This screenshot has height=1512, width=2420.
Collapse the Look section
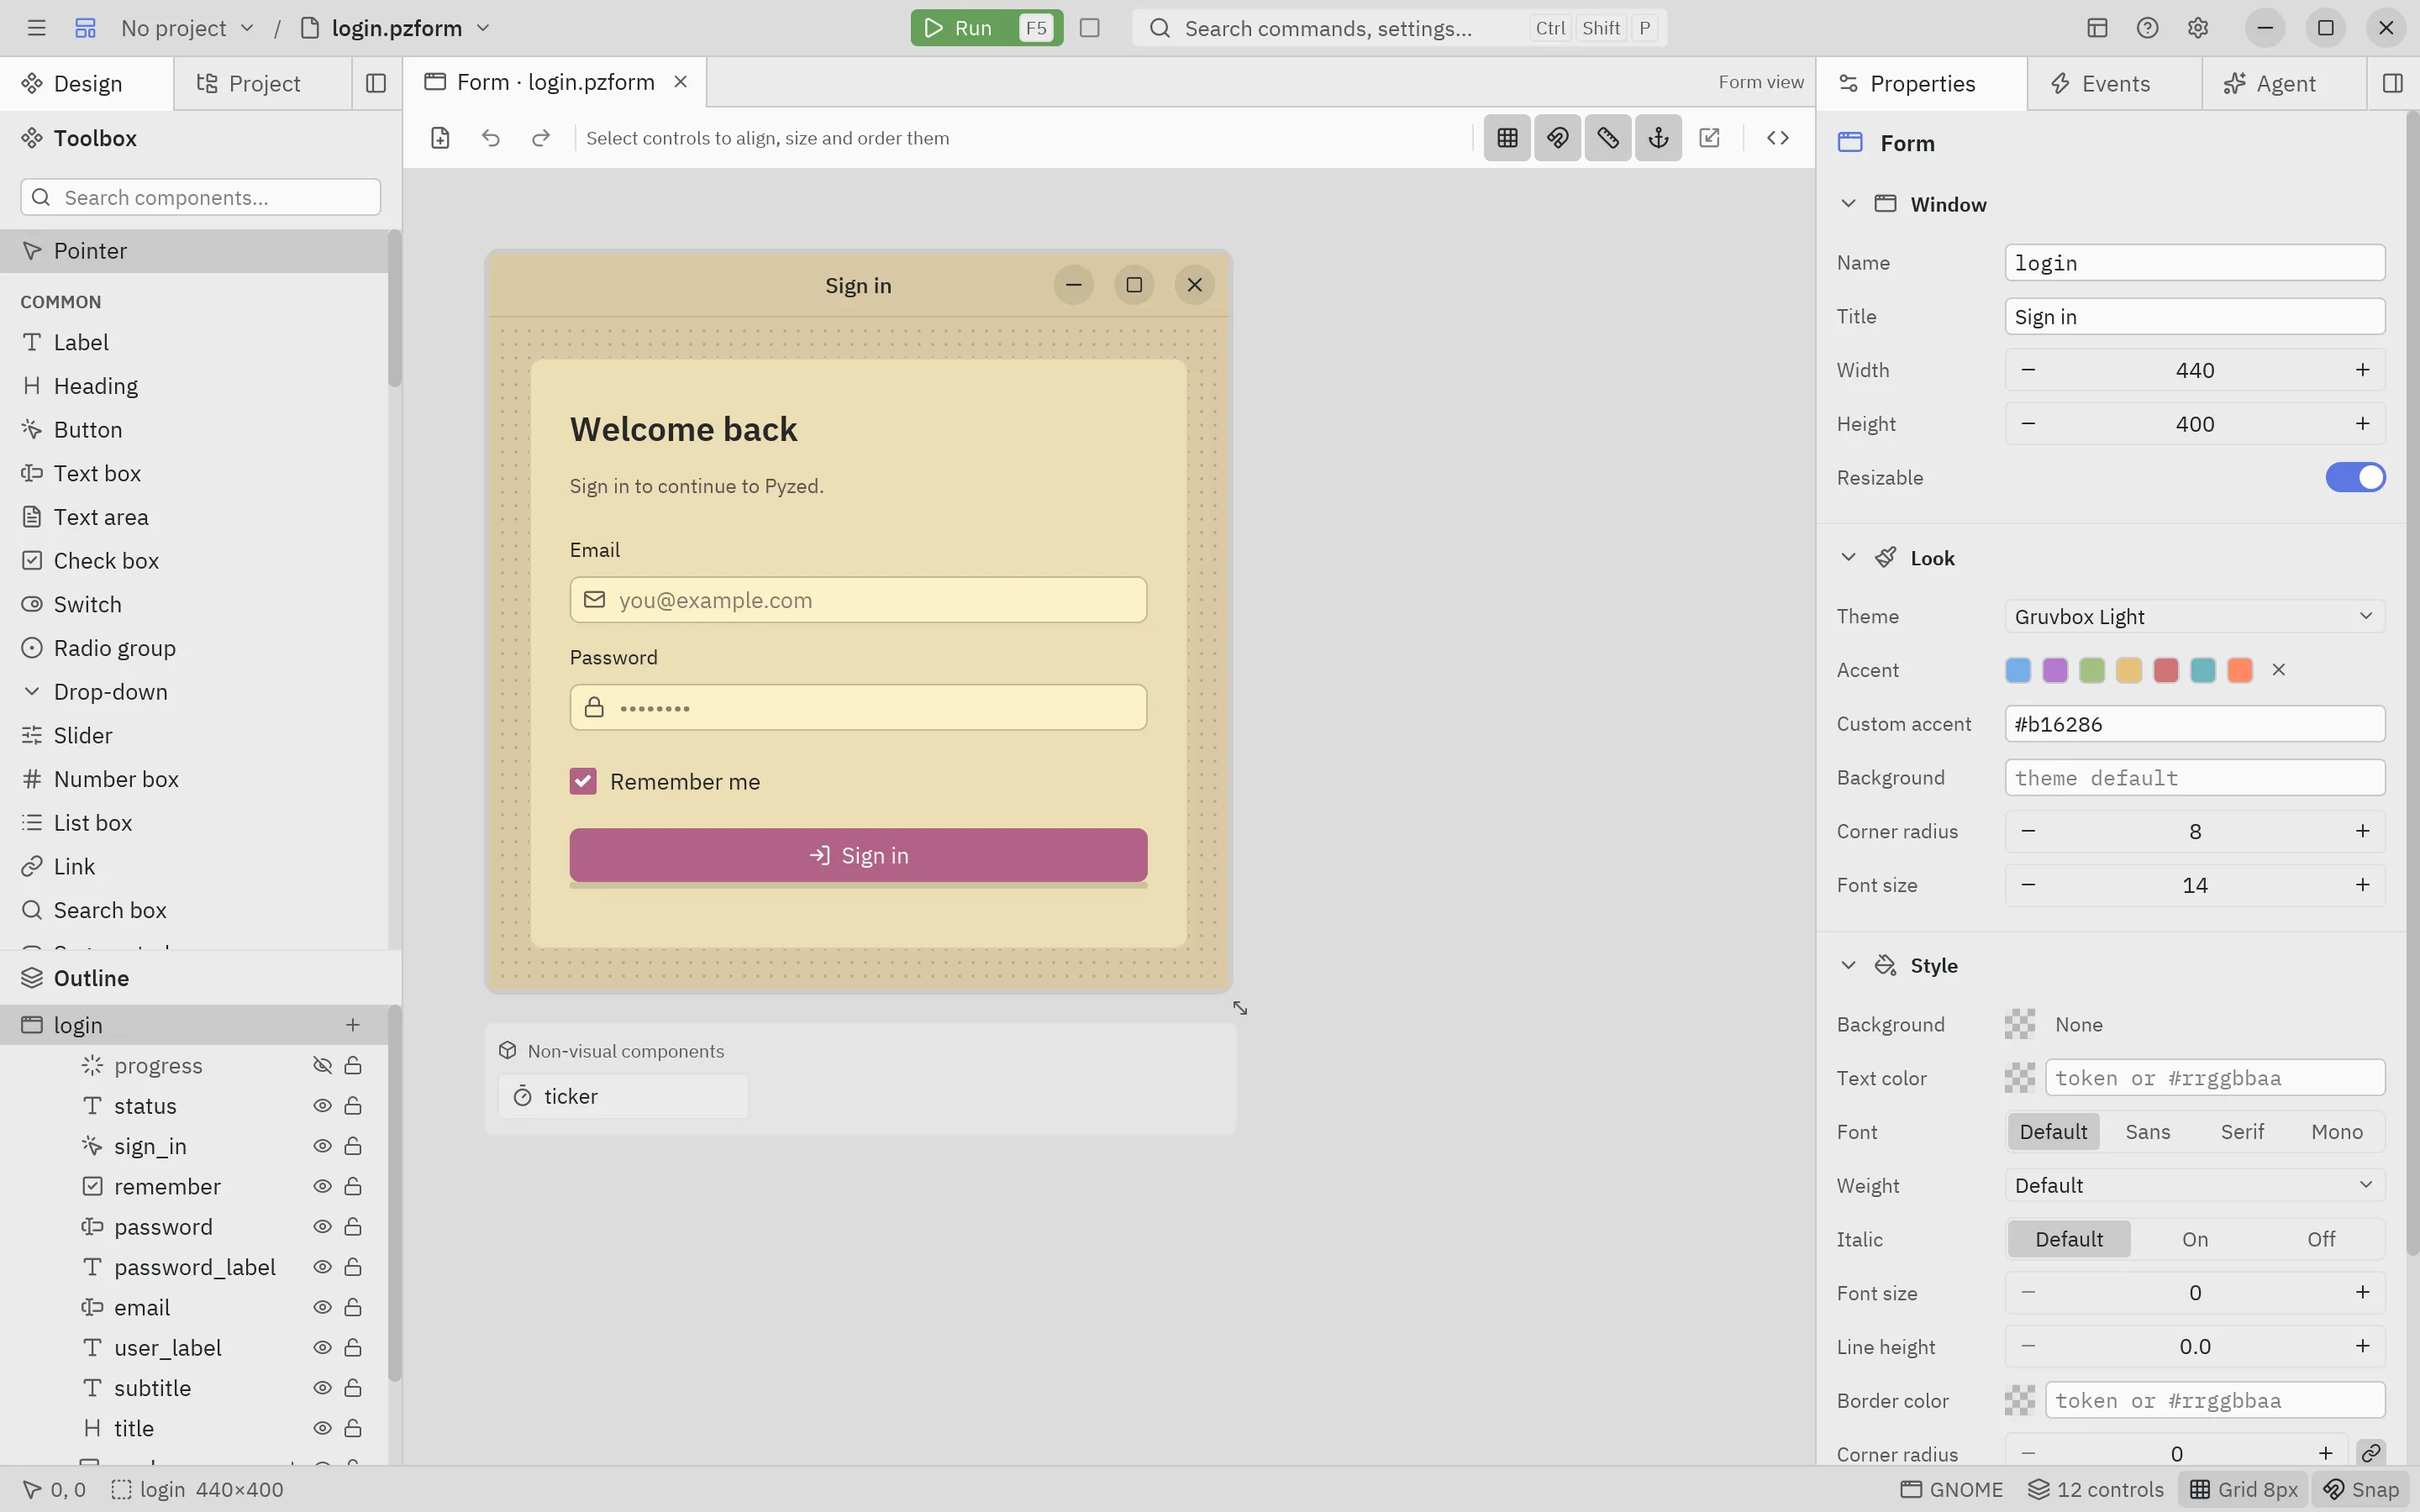point(1848,558)
